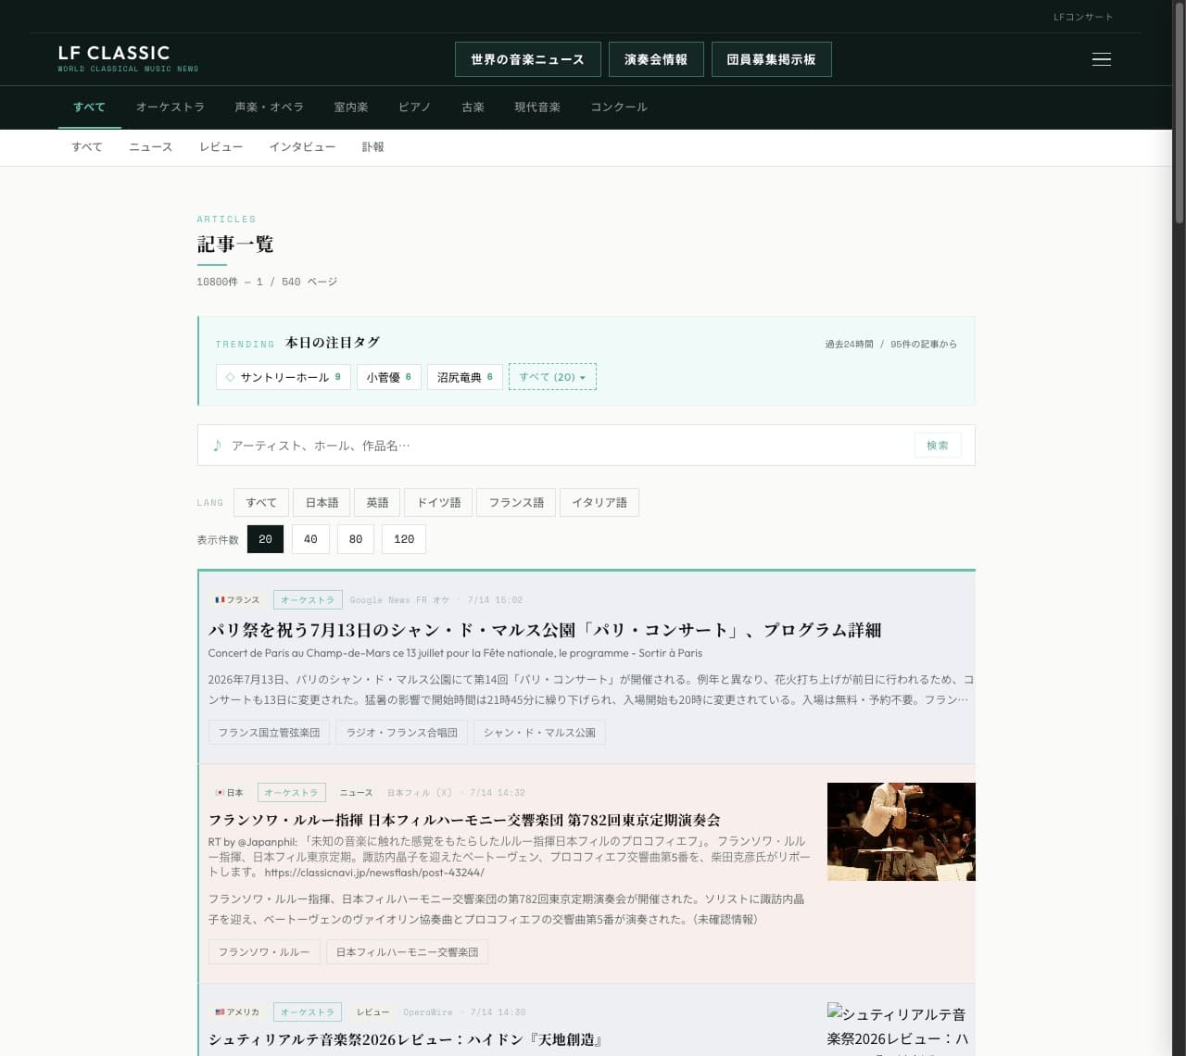This screenshot has height=1056, width=1186.
Task: Click the 小菅優 trending tag
Action: click(x=389, y=377)
